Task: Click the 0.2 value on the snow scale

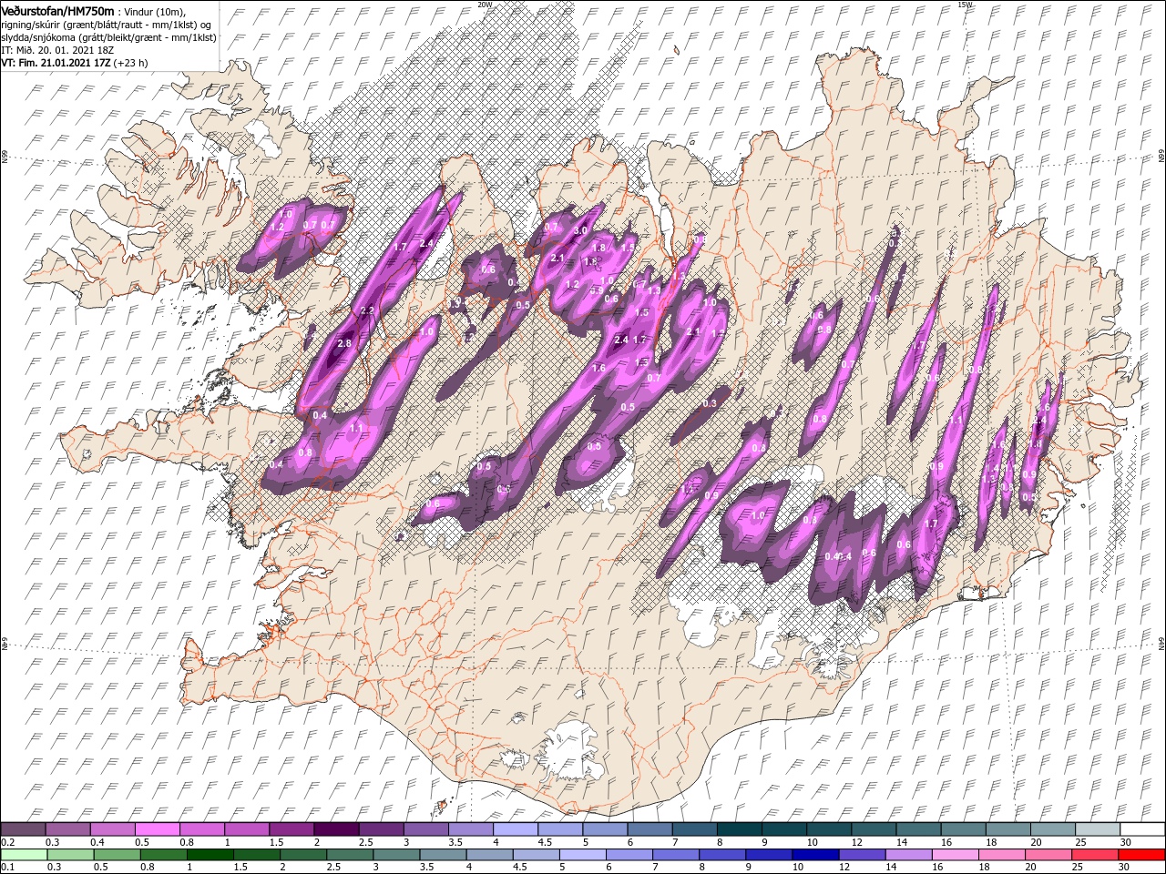Action: tap(7, 843)
